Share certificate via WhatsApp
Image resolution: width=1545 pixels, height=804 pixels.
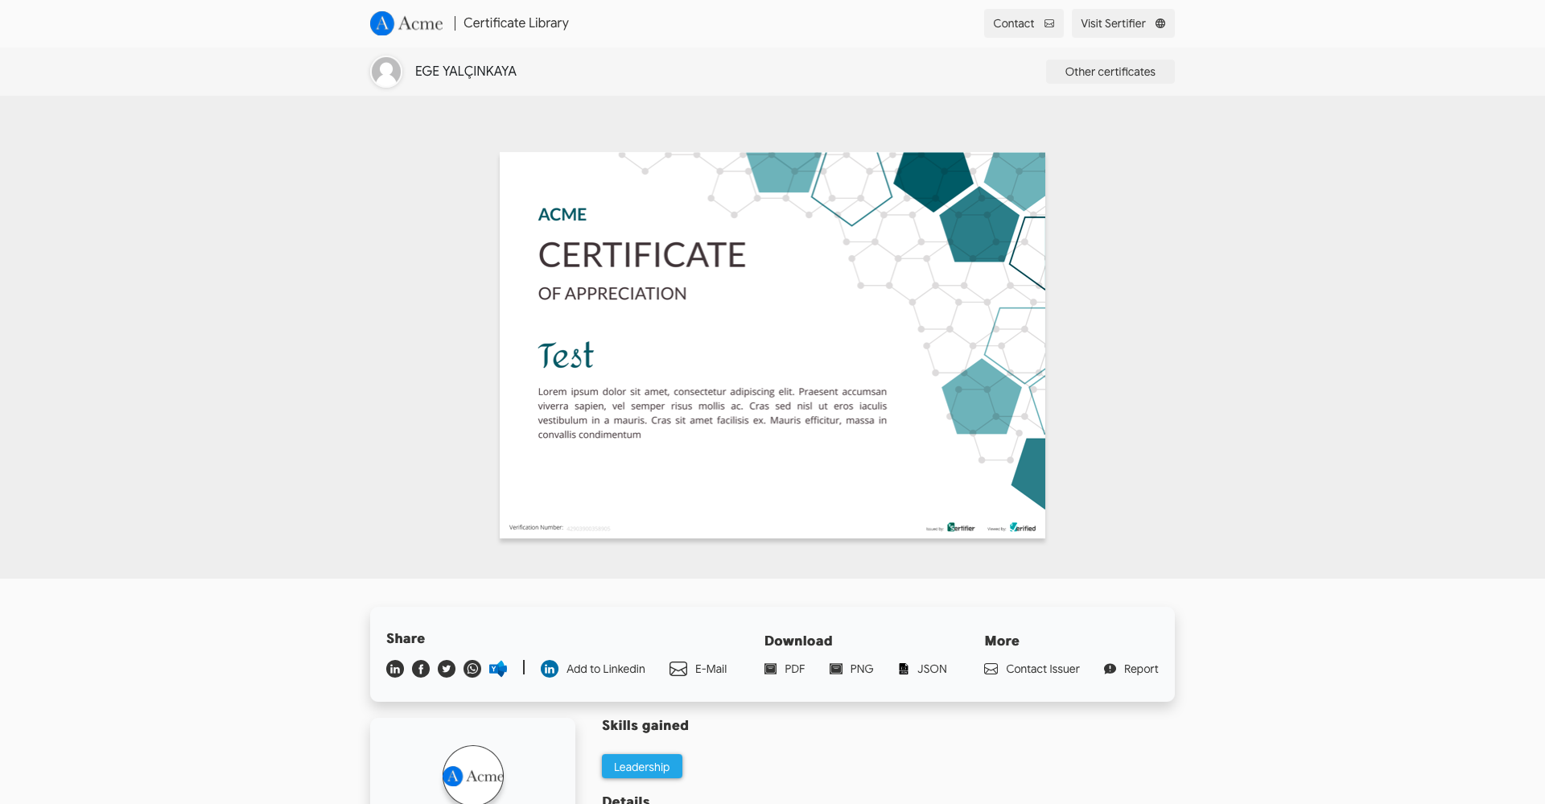point(472,669)
